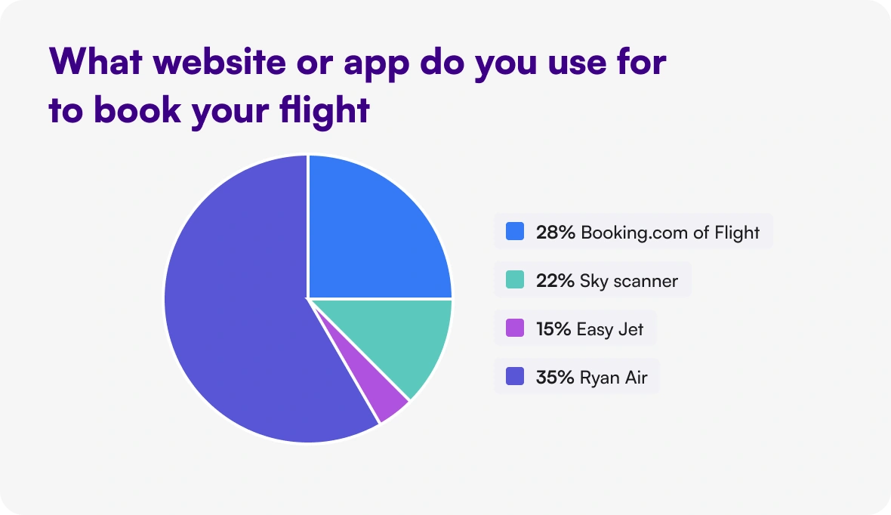The width and height of the screenshot is (891, 515).
Task: Click the purple Easy Jet legend swatch
Action: 515,328
